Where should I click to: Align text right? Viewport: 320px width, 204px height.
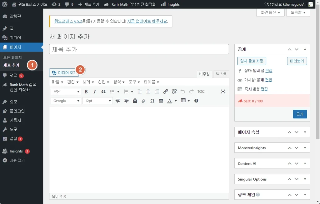pyautogui.click(x=157, y=92)
